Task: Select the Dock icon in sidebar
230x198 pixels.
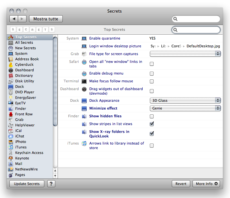Action: (x=11, y=87)
